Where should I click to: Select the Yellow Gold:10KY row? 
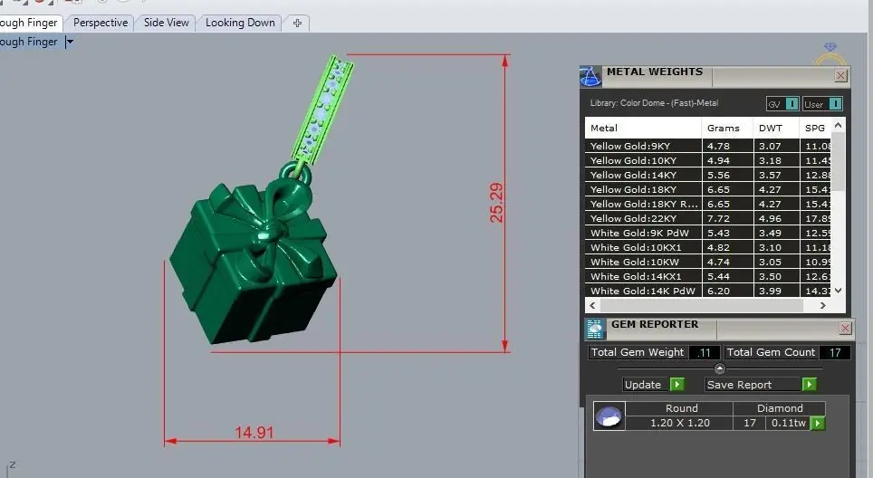(707, 161)
